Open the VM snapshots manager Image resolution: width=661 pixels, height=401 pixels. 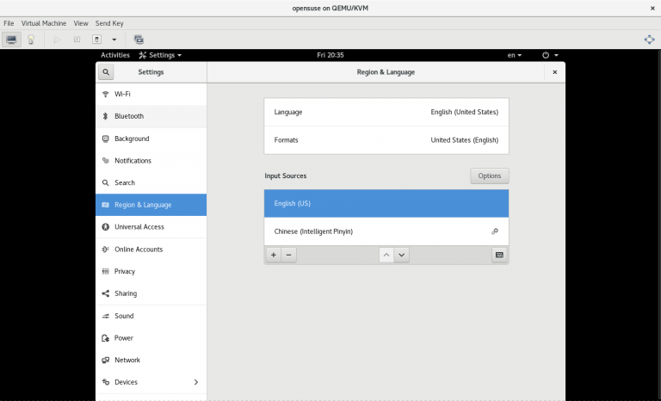point(139,40)
